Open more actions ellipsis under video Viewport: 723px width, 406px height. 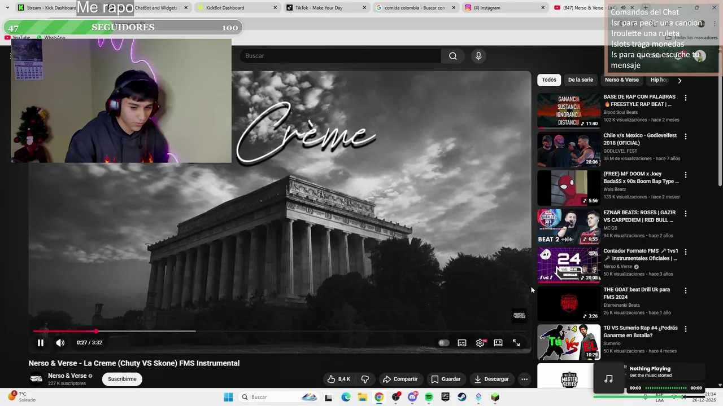(x=524, y=379)
